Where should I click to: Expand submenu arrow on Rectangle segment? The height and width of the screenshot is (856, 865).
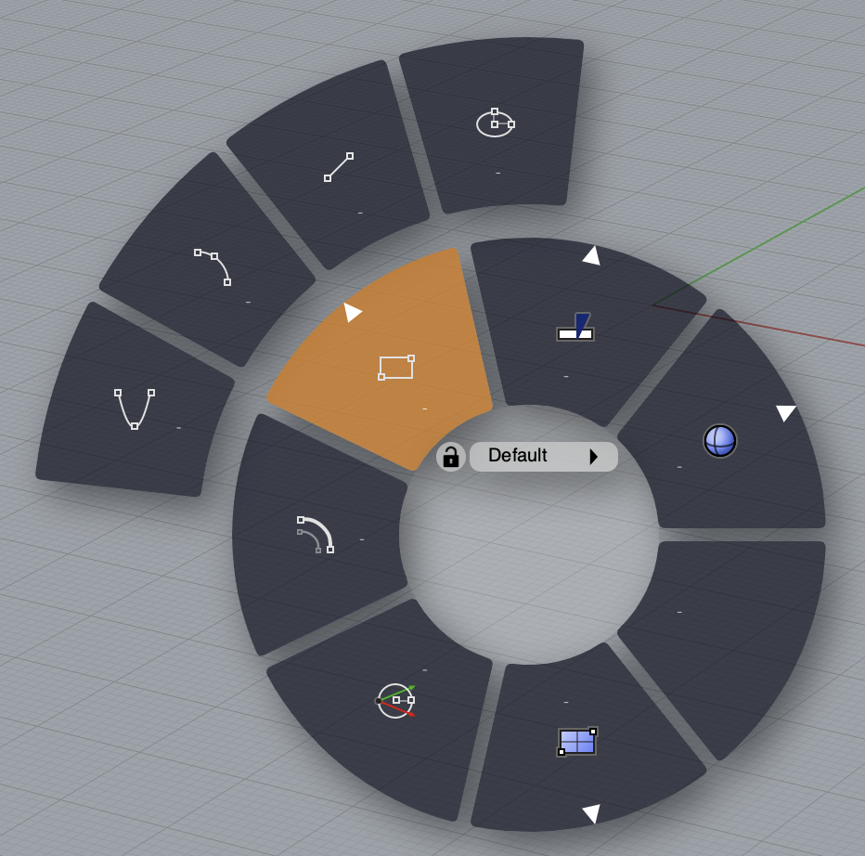click(x=352, y=312)
